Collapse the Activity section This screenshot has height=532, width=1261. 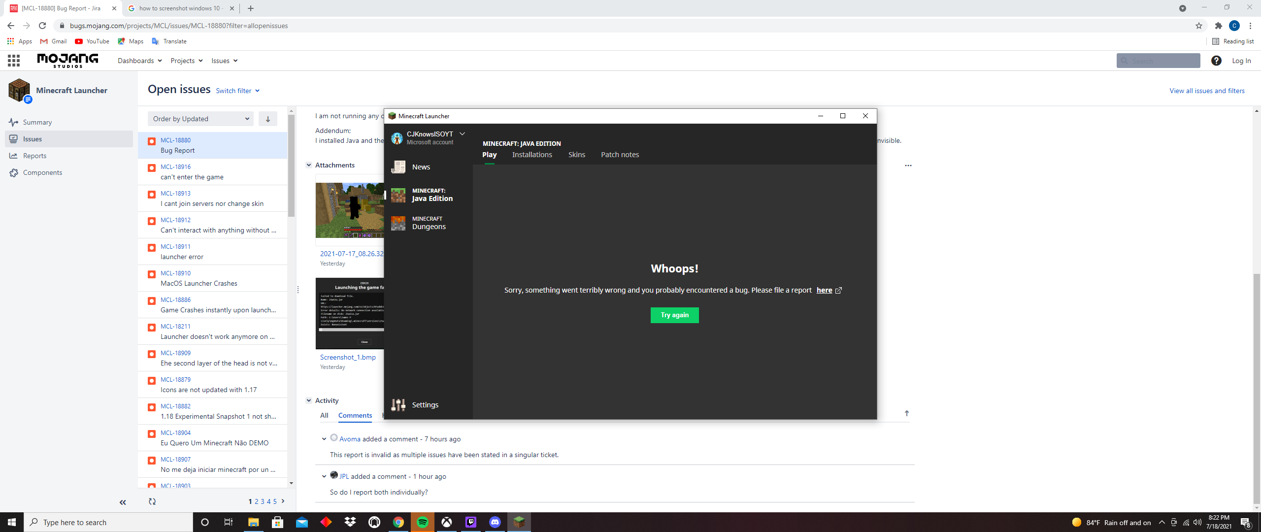309,400
